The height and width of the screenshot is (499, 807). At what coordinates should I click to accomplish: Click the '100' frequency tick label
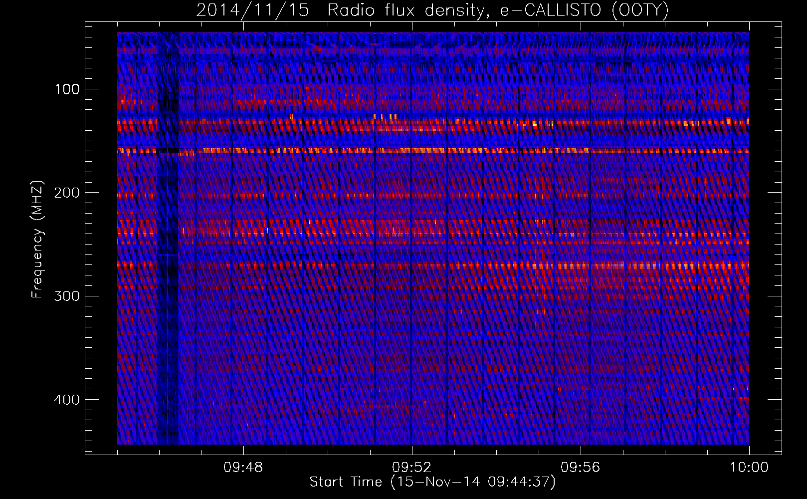(66, 90)
